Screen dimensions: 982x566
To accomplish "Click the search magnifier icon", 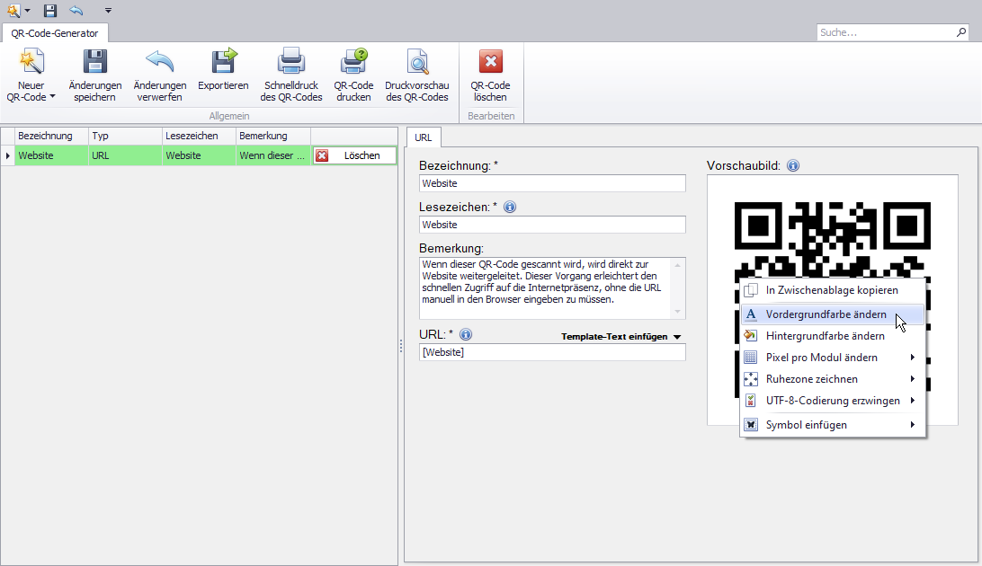I will [x=961, y=32].
